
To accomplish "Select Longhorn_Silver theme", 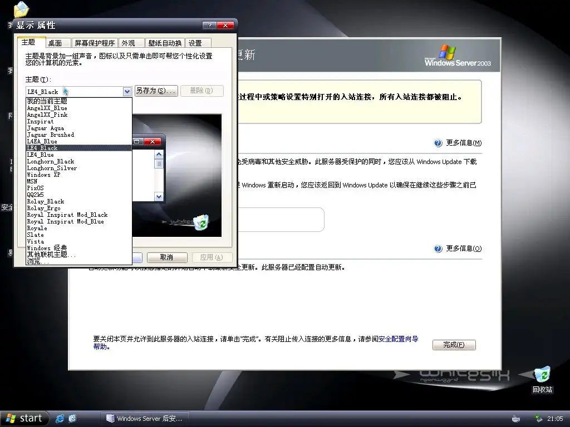I will (x=79, y=168).
